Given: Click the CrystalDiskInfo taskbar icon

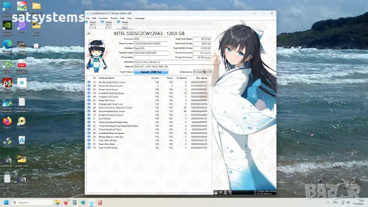Looking at the screenshot, I should click(91, 202).
